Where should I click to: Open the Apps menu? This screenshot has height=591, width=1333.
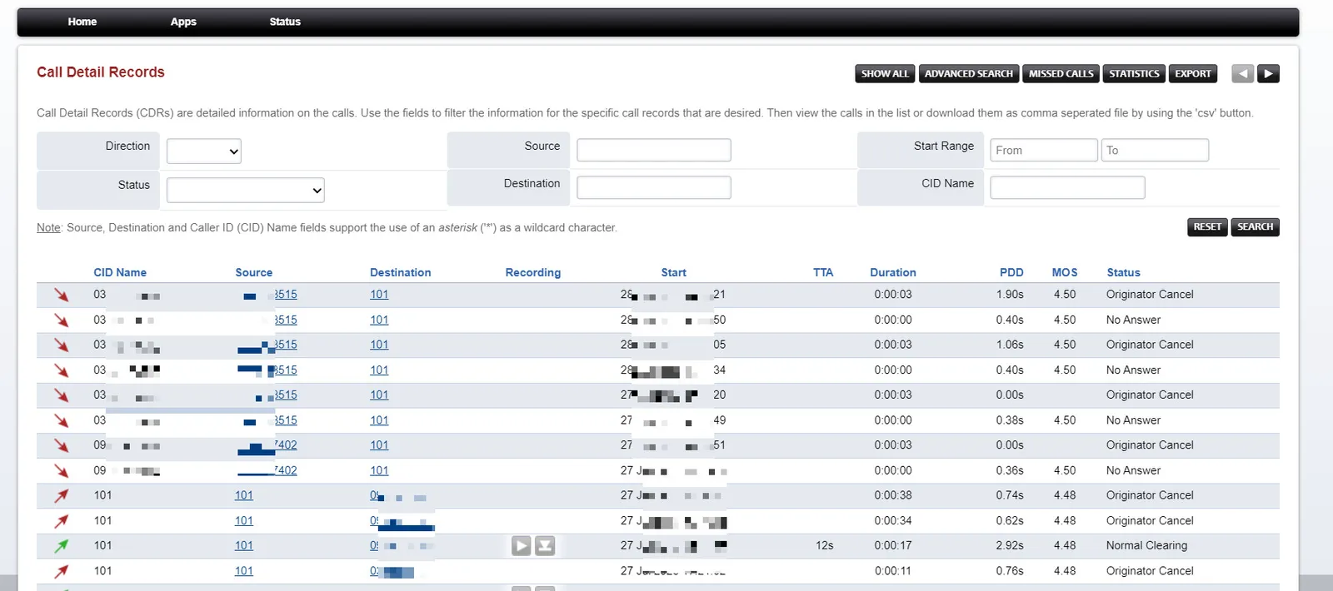pos(183,22)
